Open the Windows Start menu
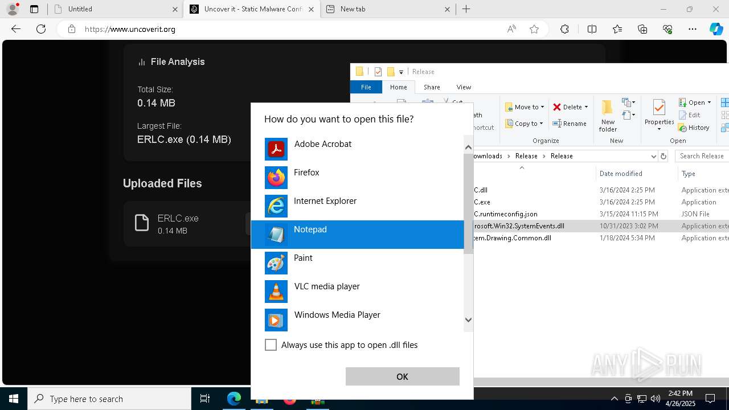The height and width of the screenshot is (410, 729). click(x=14, y=399)
